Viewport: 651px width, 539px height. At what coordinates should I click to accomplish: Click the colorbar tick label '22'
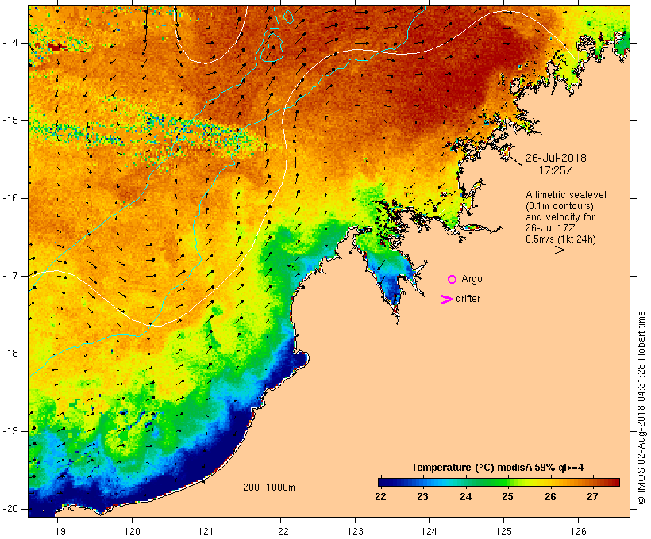(380, 497)
